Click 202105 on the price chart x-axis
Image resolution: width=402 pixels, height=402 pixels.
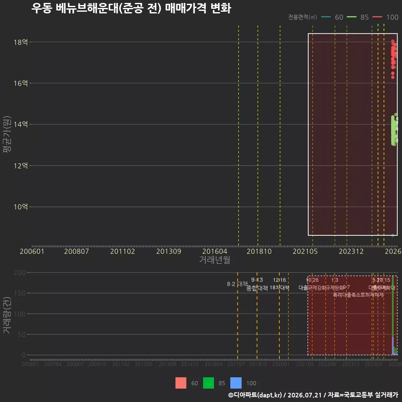[x=305, y=251]
